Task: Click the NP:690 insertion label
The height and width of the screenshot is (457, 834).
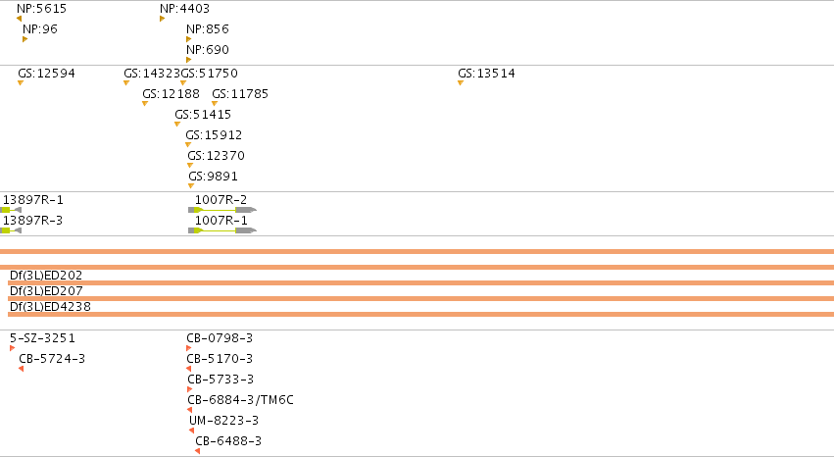Action: [x=208, y=50]
